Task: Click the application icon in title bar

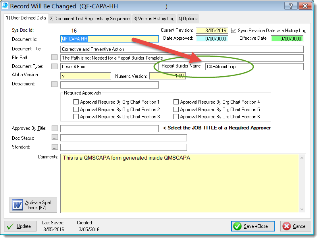Action: pos(4,6)
